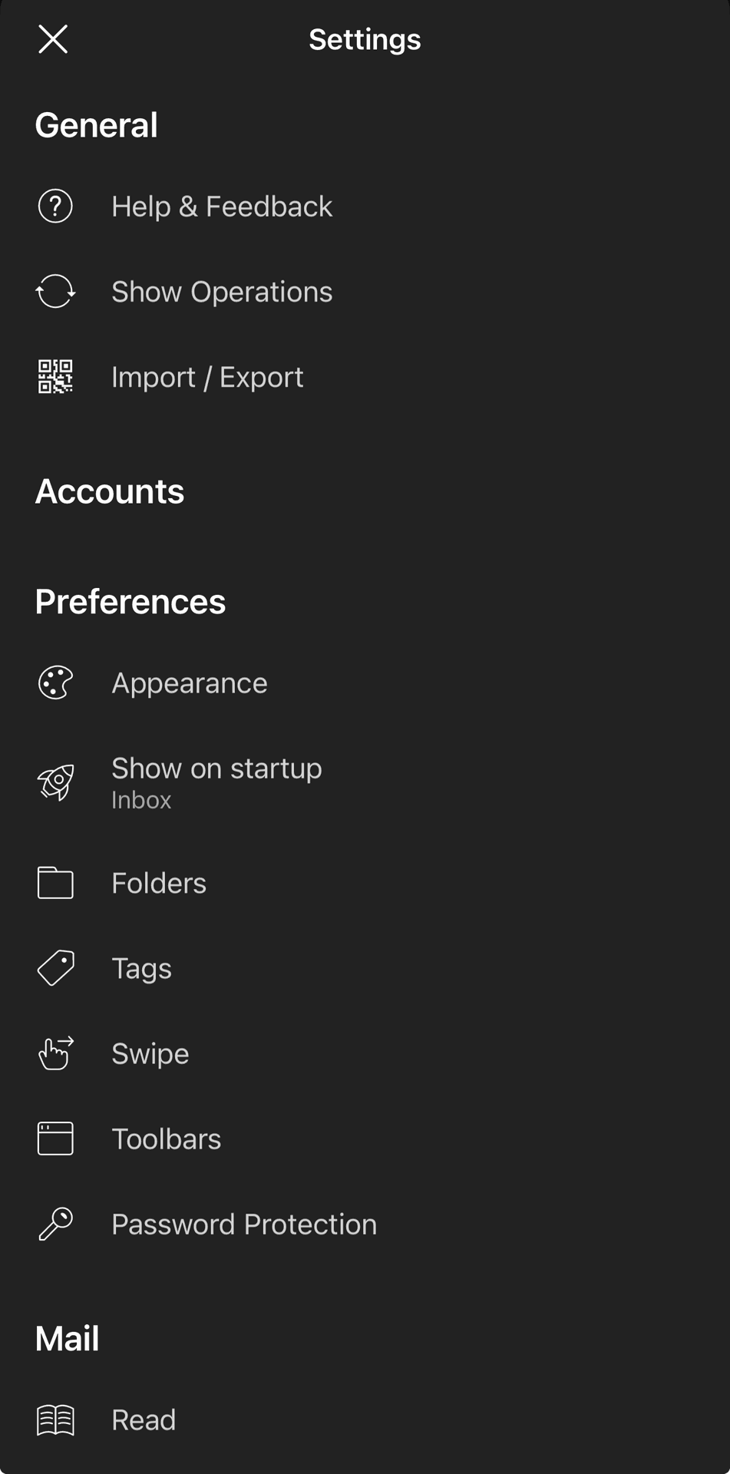Image resolution: width=730 pixels, height=1474 pixels.
Task: Open Swipe preferences
Action: 365,1053
